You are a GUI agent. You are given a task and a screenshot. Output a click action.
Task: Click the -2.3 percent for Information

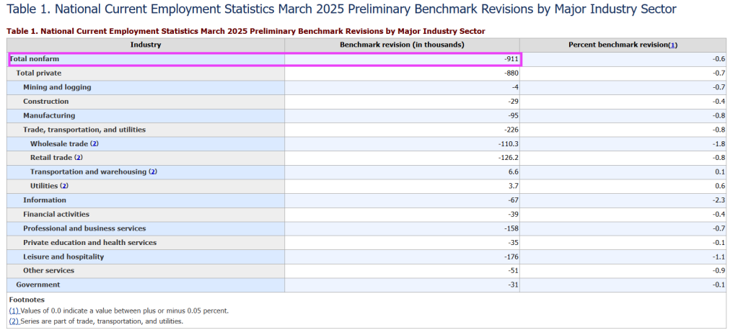(x=719, y=200)
